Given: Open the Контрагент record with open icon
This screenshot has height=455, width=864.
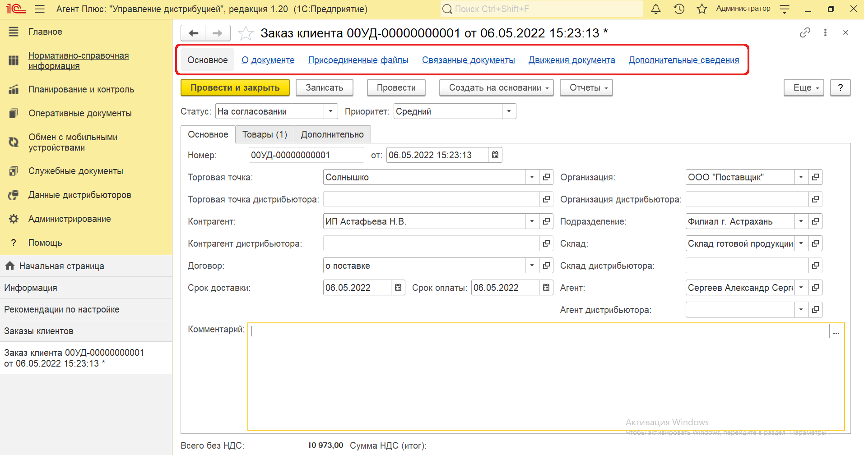Looking at the screenshot, I should 546,221.
